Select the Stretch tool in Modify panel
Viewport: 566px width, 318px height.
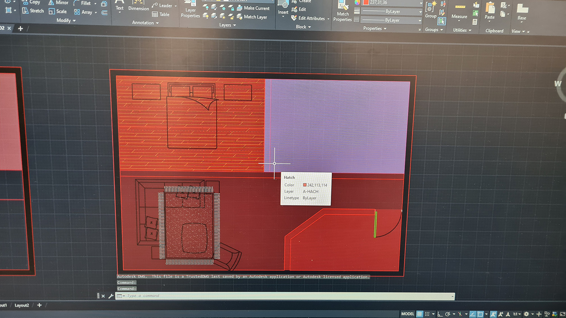[x=33, y=11]
